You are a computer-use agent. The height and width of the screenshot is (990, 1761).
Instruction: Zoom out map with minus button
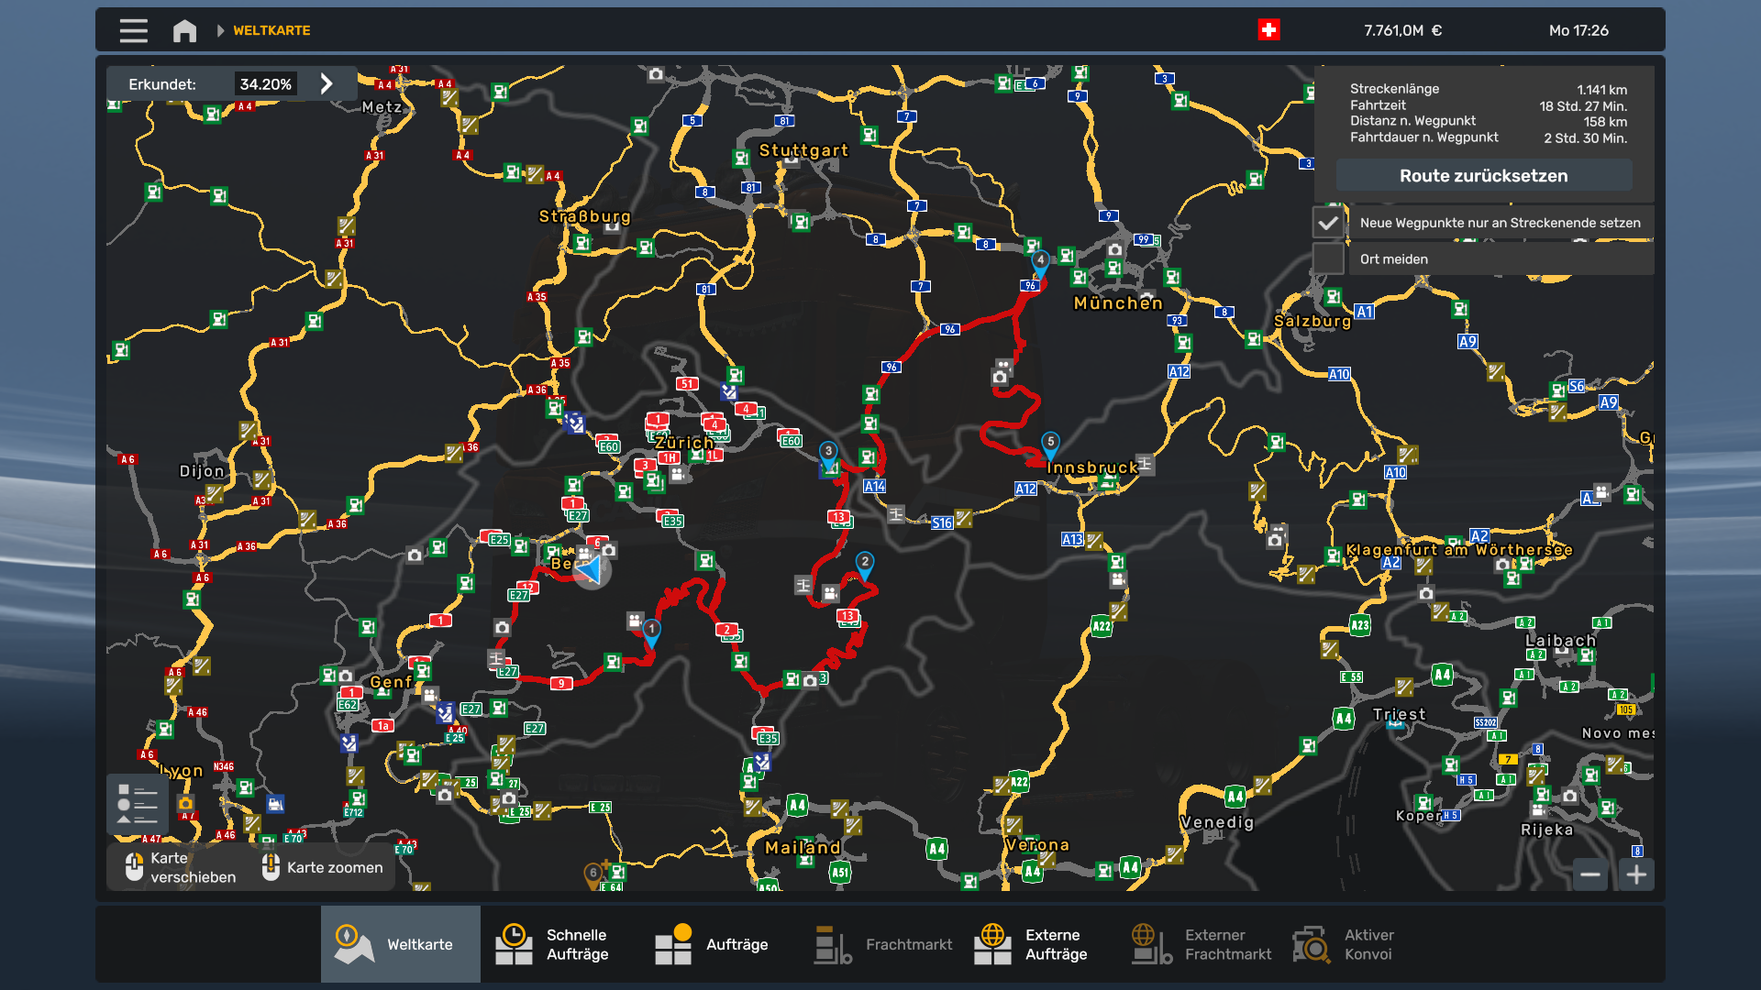click(1590, 874)
